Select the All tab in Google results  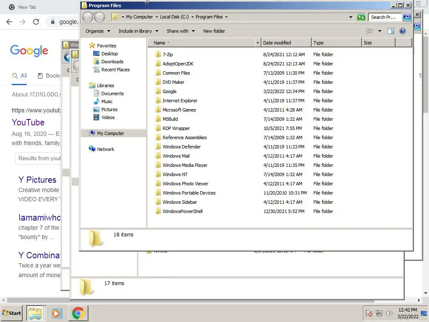pyautogui.click(x=19, y=76)
